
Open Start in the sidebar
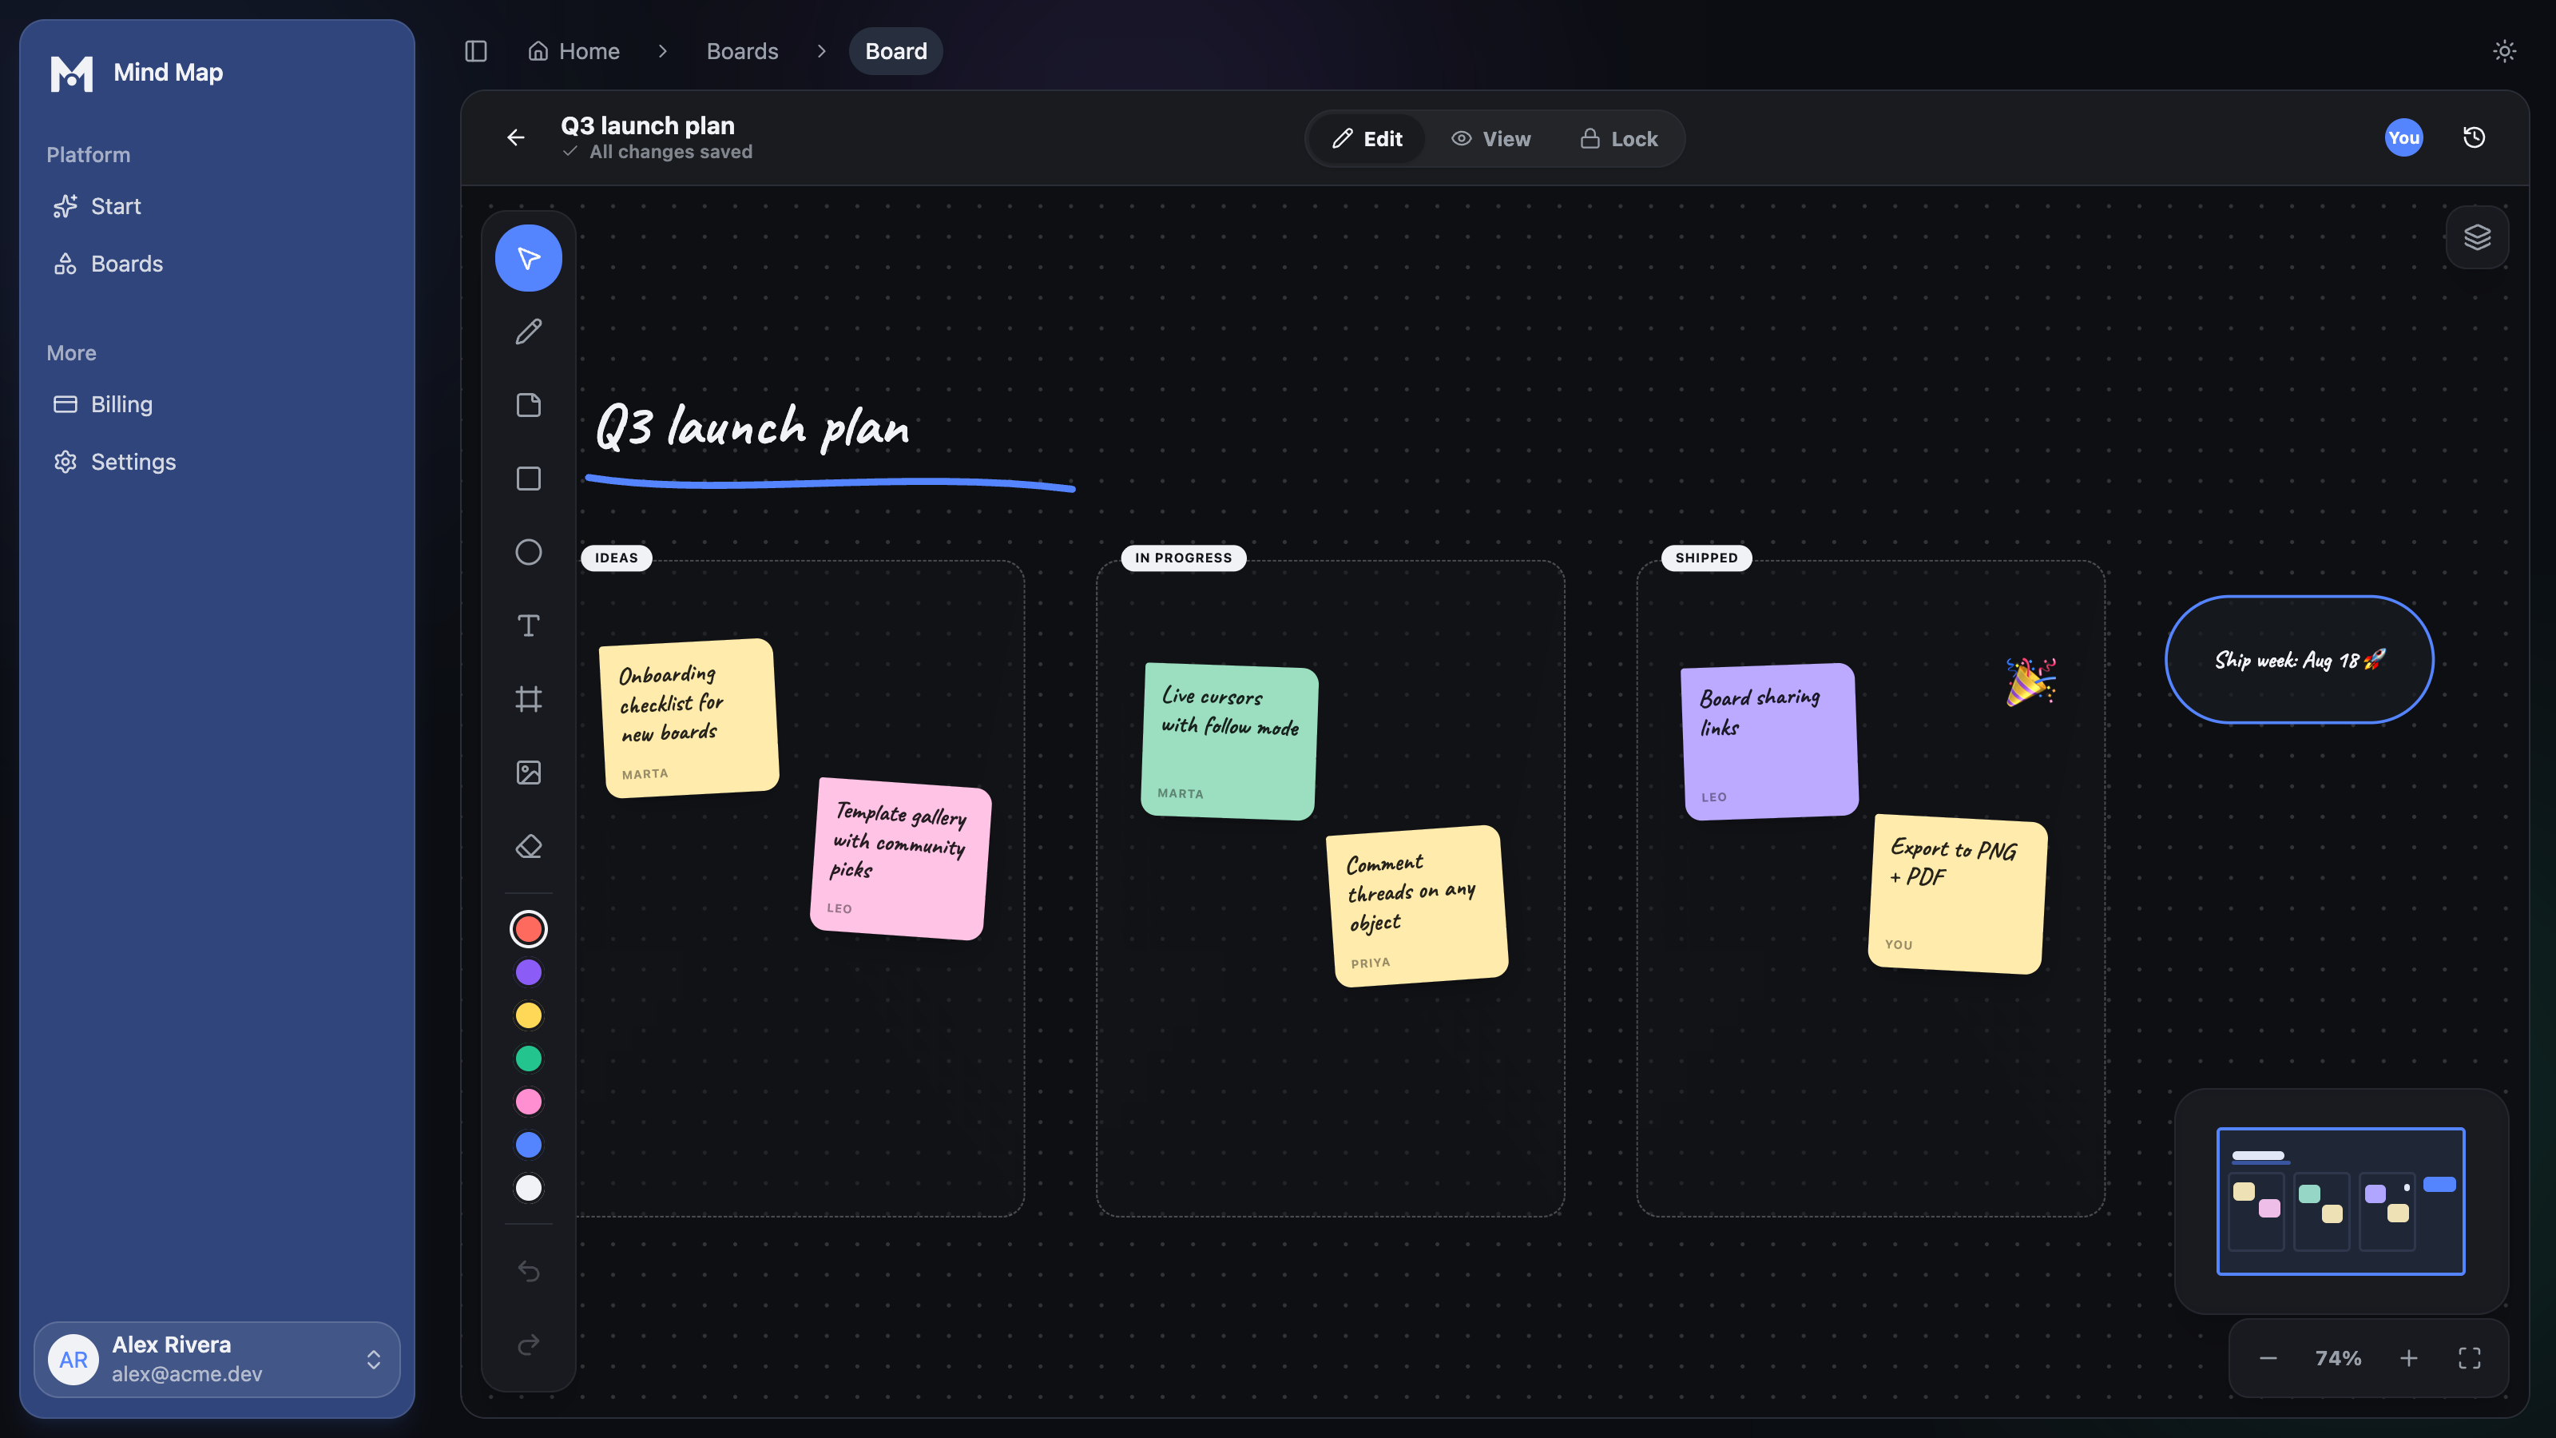[217, 206]
